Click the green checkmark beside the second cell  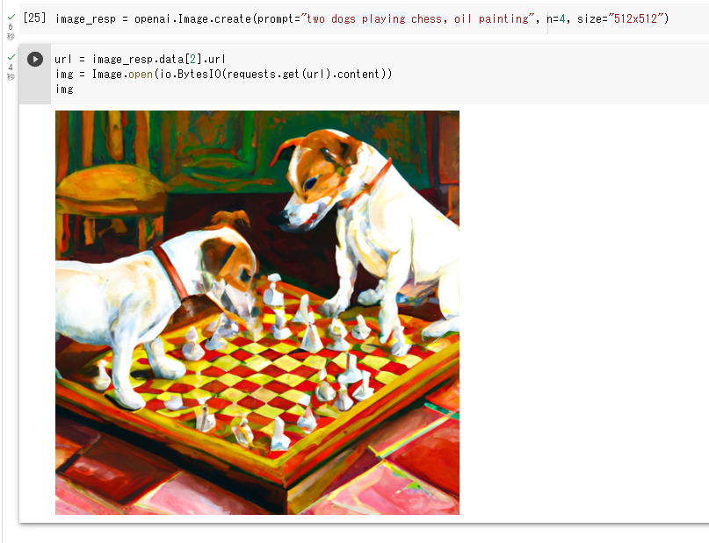[11, 57]
